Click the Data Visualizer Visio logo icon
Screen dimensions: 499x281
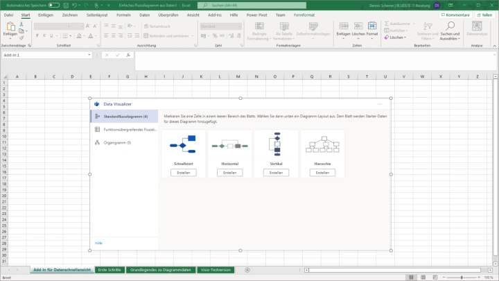97,104
